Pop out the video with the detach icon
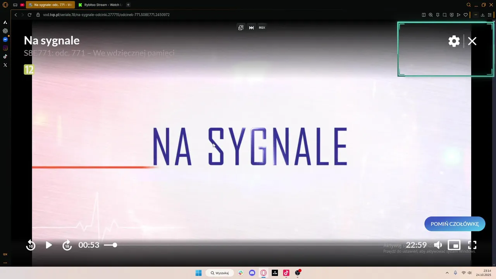The image size is (496, 279). [241, 28]
